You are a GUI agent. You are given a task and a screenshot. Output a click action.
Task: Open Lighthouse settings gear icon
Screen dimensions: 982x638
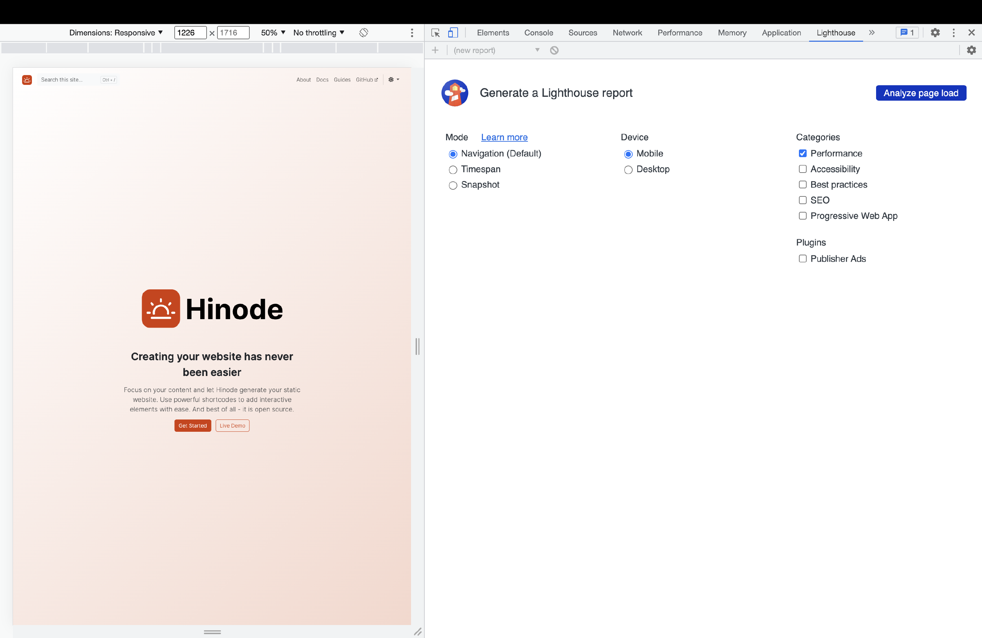coord(971,51)
